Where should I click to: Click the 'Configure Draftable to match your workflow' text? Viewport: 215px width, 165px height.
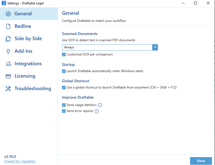94,21
